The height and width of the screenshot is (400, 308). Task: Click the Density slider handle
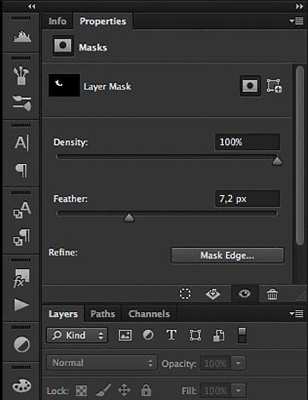coord(277,161)
